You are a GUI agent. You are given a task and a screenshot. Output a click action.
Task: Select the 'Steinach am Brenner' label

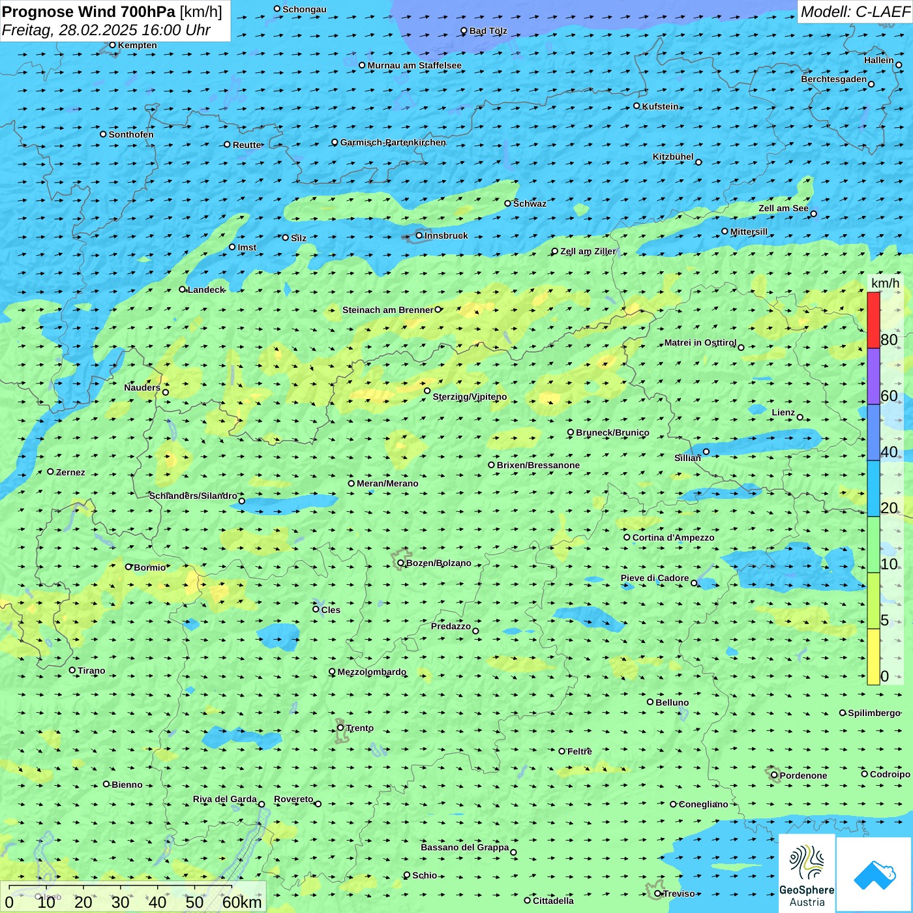(388, 310)
